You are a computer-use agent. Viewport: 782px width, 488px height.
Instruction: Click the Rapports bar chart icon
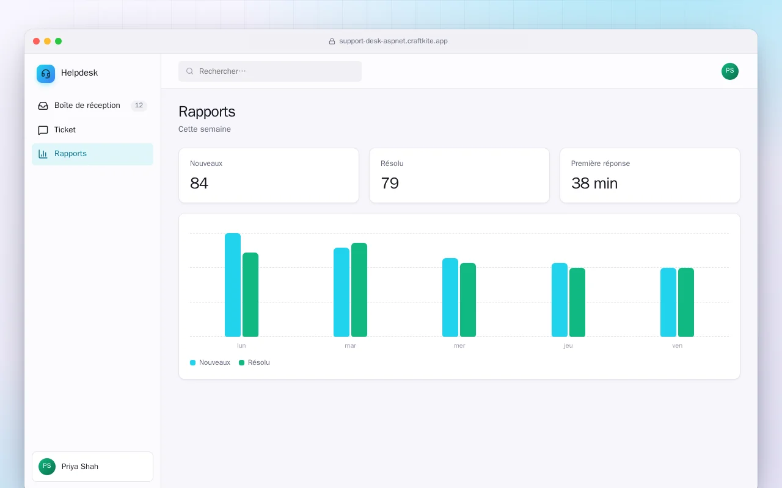click(x=43, y=154)
